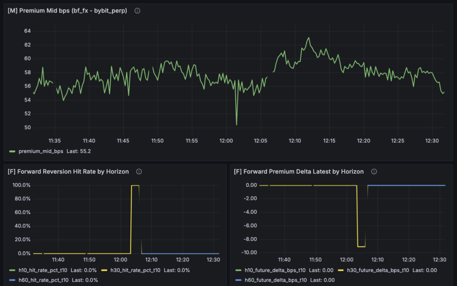Click info icon next to Forward Premium Delta title
This screenshot has height=286, width=457.
(x=374, y=172)
